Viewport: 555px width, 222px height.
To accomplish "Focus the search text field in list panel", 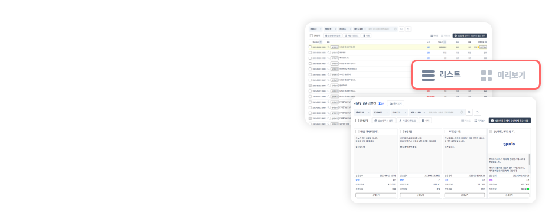I will click(382, 29).
